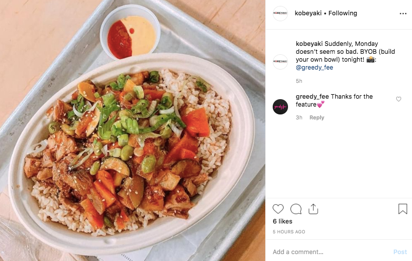This screenshot has width=412, height=261.
Task: Save post with the bookmark icon
Action: tap(403, 209)
